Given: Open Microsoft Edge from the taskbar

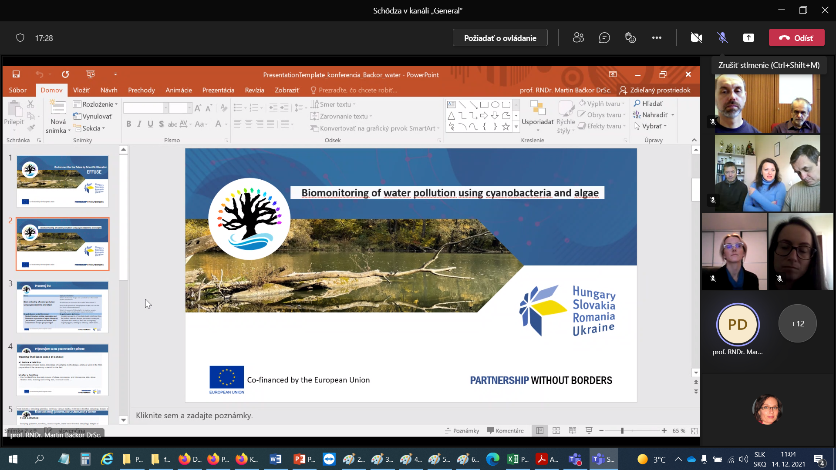Looking at the screenshot, I should point(493,459).
